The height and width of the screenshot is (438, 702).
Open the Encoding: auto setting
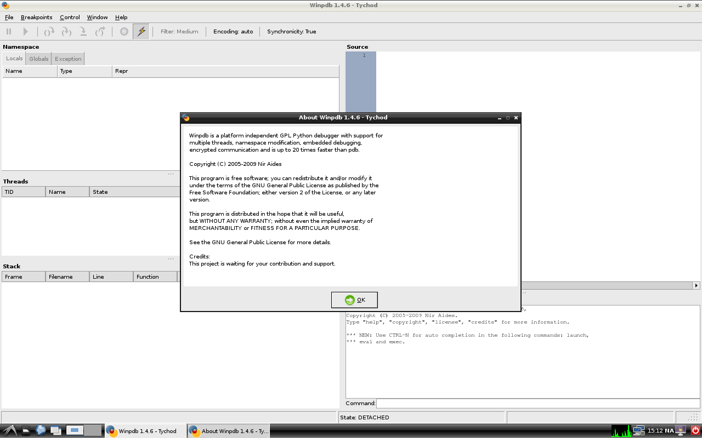(x=233, y=32)
